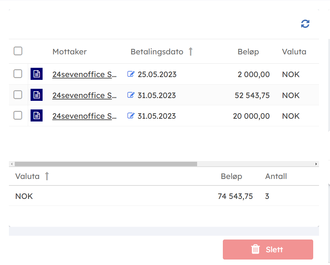The height and width of the screenshot is (265, 330).
Task: Edit payment date of the 20 000,00 row
Action: tap(130, 116)
